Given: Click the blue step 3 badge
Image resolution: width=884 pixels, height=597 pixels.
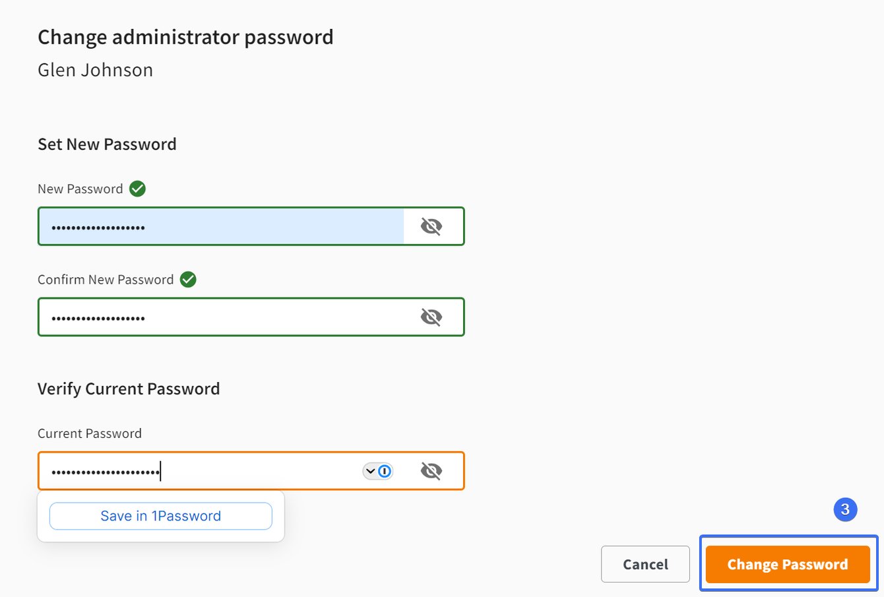Looking at the screenshot, I should point(845,509).
